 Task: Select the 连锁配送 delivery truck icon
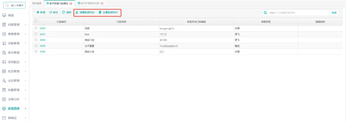pos(4,62)
